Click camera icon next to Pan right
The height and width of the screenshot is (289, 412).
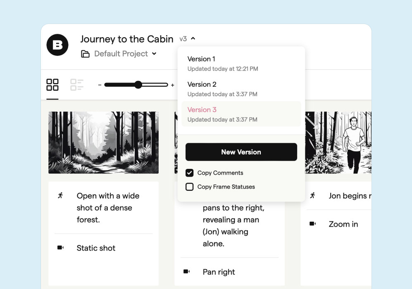tap(187, 272)
